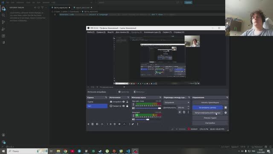Open source properties gear in Sources toolbar
Image resolution: width=273 pixels, height=154 pixels.
(119, 124)
